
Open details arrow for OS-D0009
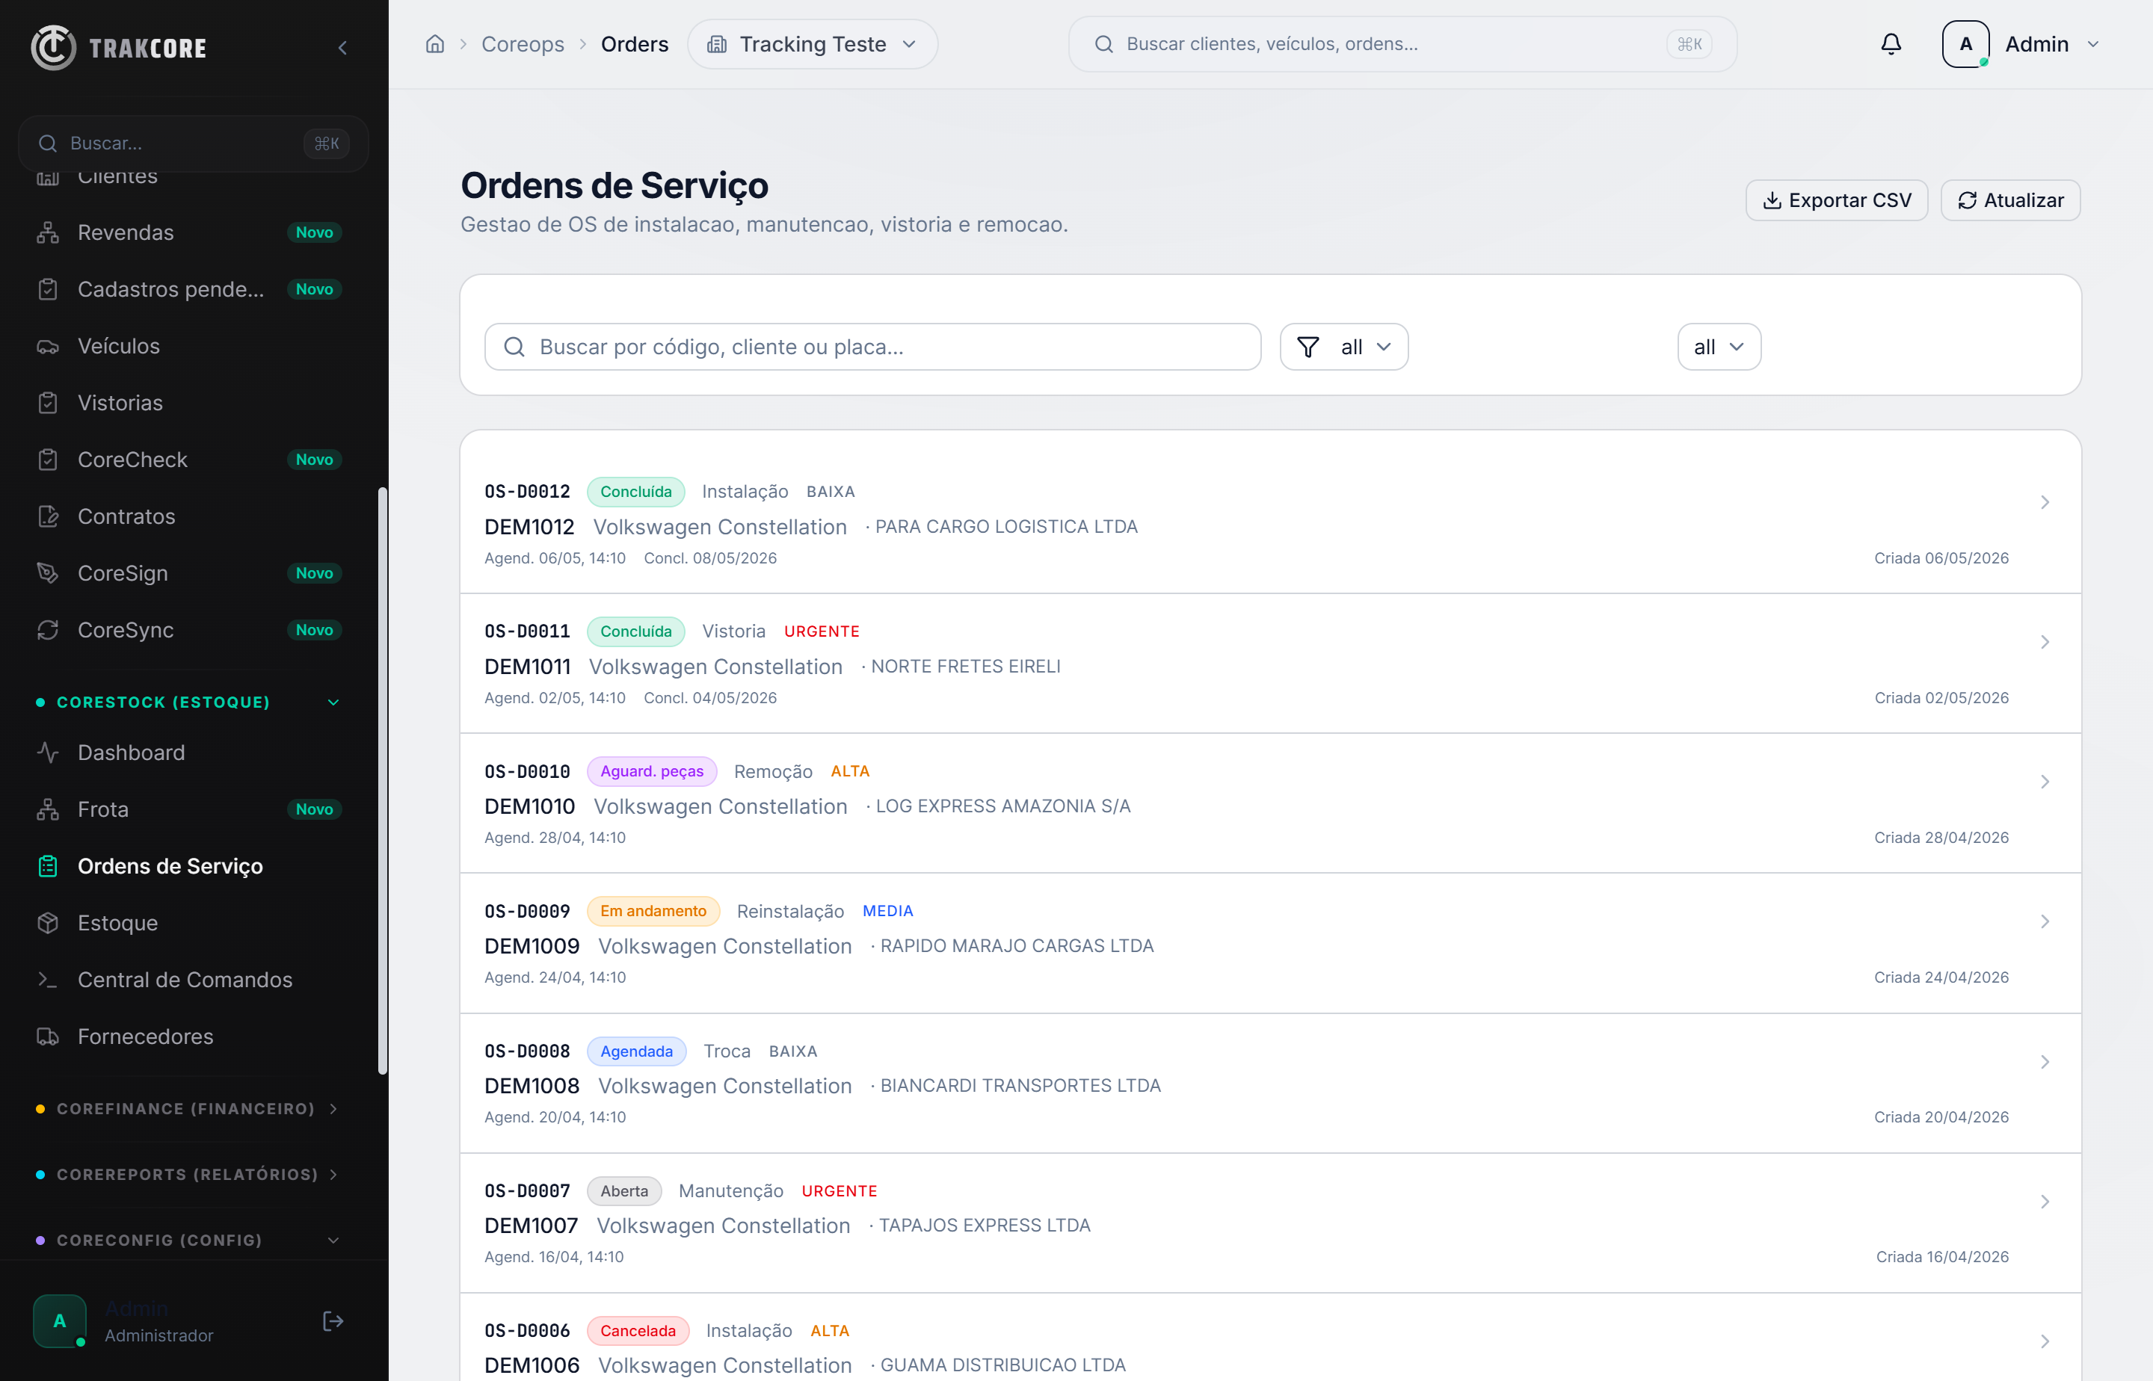(2045, 922)
